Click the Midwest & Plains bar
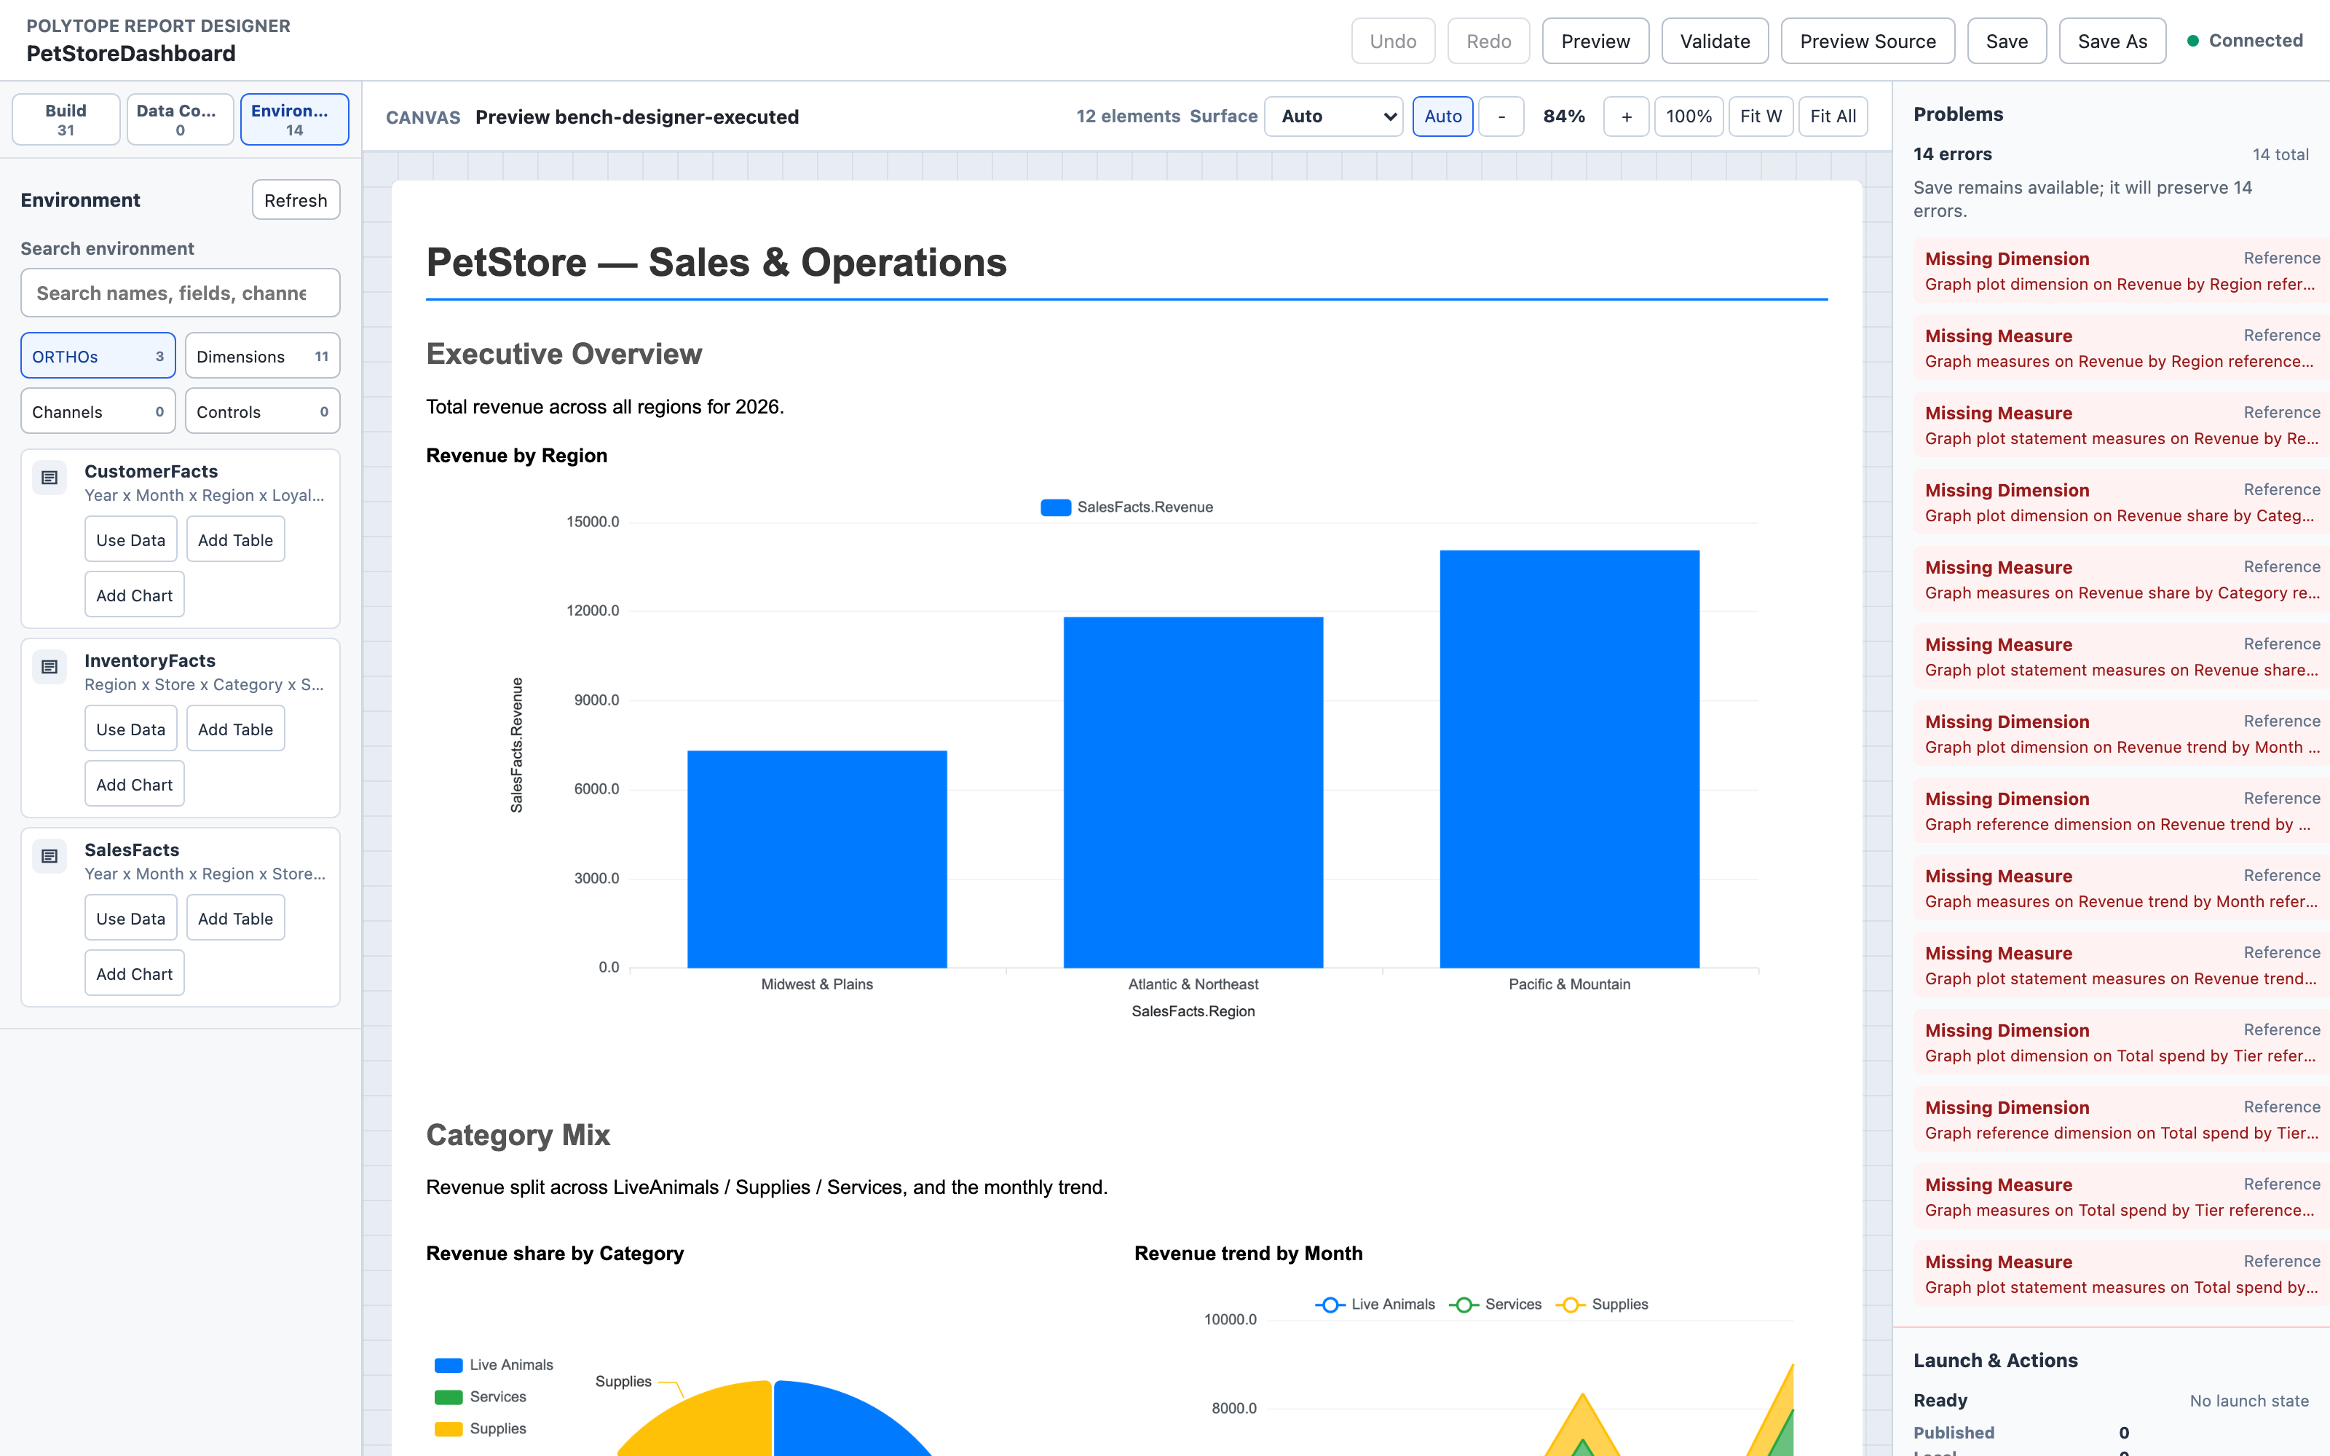The height and width of the screenshot is (1456, 2330). [x=818, y=859]
